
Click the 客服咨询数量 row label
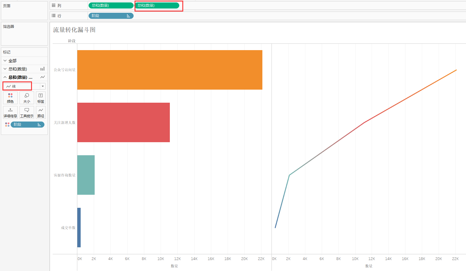point(65,175)
